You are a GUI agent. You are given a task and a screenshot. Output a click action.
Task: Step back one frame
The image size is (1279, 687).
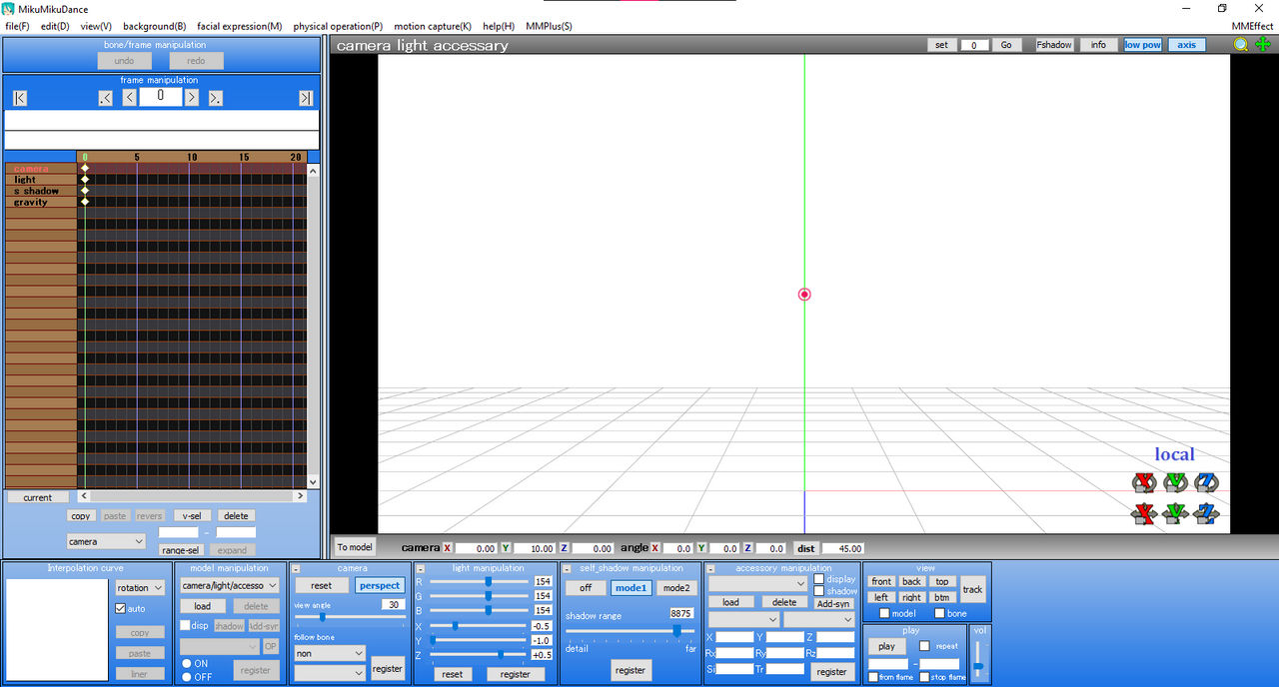[x=130, y=97]
